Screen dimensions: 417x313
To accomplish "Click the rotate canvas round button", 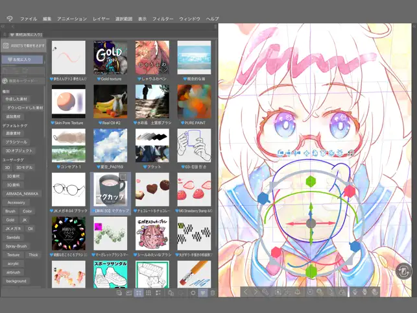I will tap(403, 271).
